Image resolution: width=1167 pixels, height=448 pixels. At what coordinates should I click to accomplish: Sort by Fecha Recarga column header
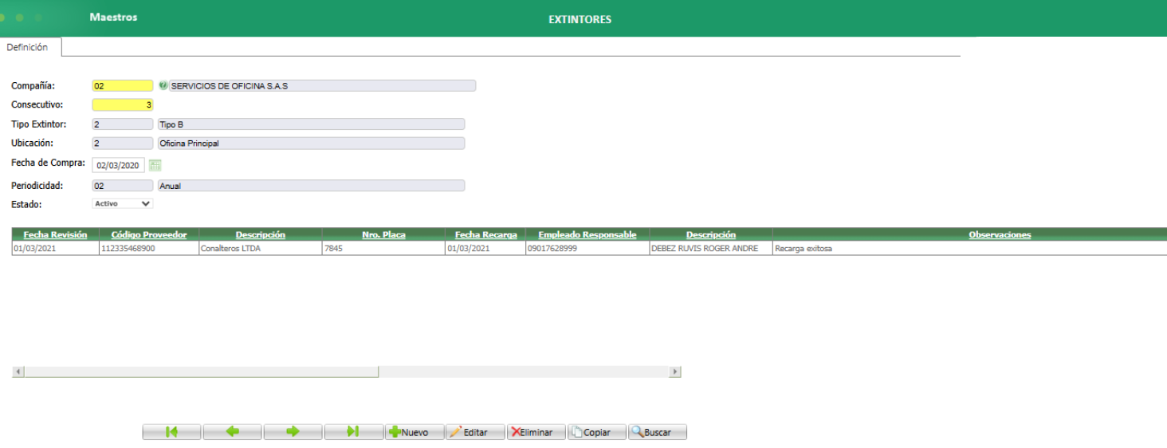(x=485, y=234)
